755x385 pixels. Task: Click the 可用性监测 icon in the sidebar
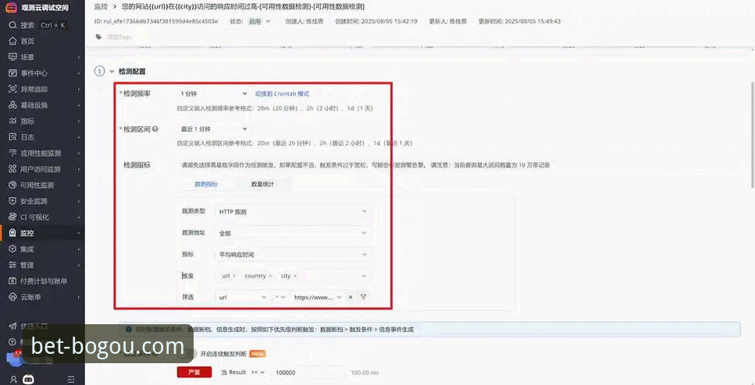(13, 185)
